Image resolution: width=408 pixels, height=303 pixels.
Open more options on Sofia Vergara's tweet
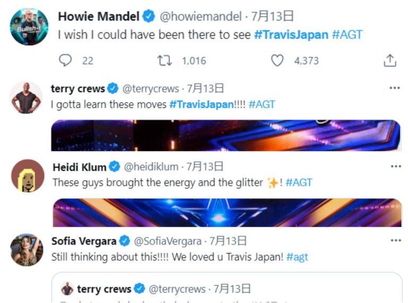tap(395, 241)
